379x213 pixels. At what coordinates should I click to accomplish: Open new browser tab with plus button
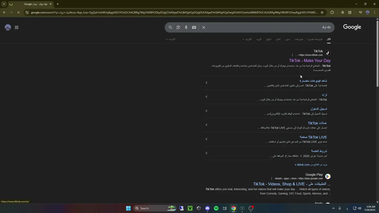[58, 4]
